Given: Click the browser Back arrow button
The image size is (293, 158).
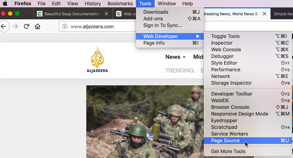Looking at the screenshot, I should (4, 27).
